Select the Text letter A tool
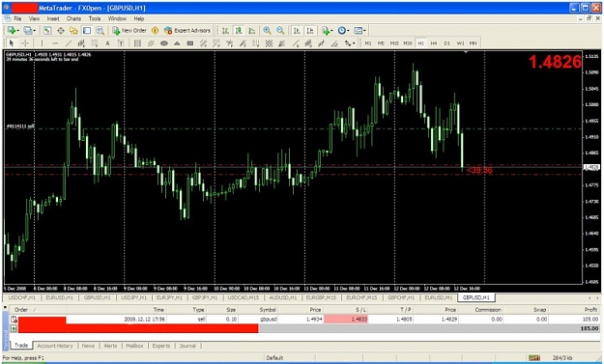Image resolution: width=604 pixels, height=364 pixels. point(107,43)
